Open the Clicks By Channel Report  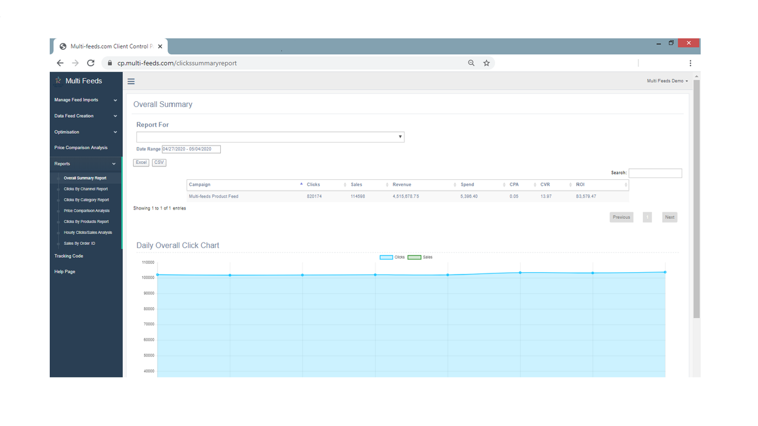[x=86, y=188]
